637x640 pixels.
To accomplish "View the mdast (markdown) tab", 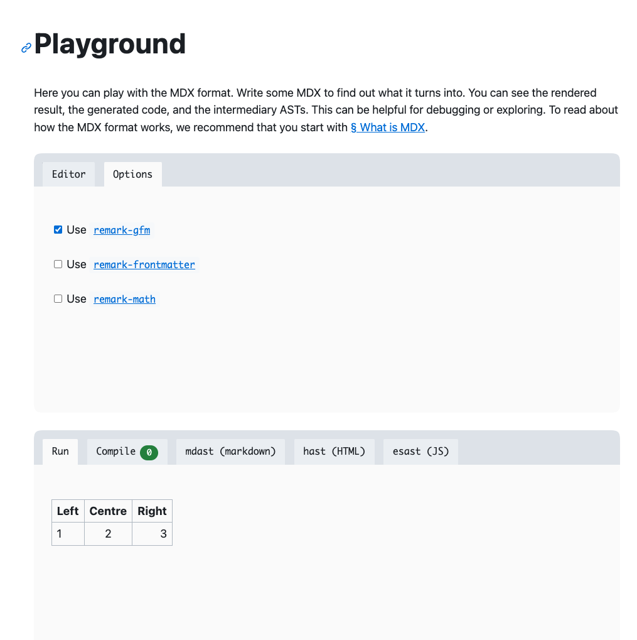I will tap(230, 451).
